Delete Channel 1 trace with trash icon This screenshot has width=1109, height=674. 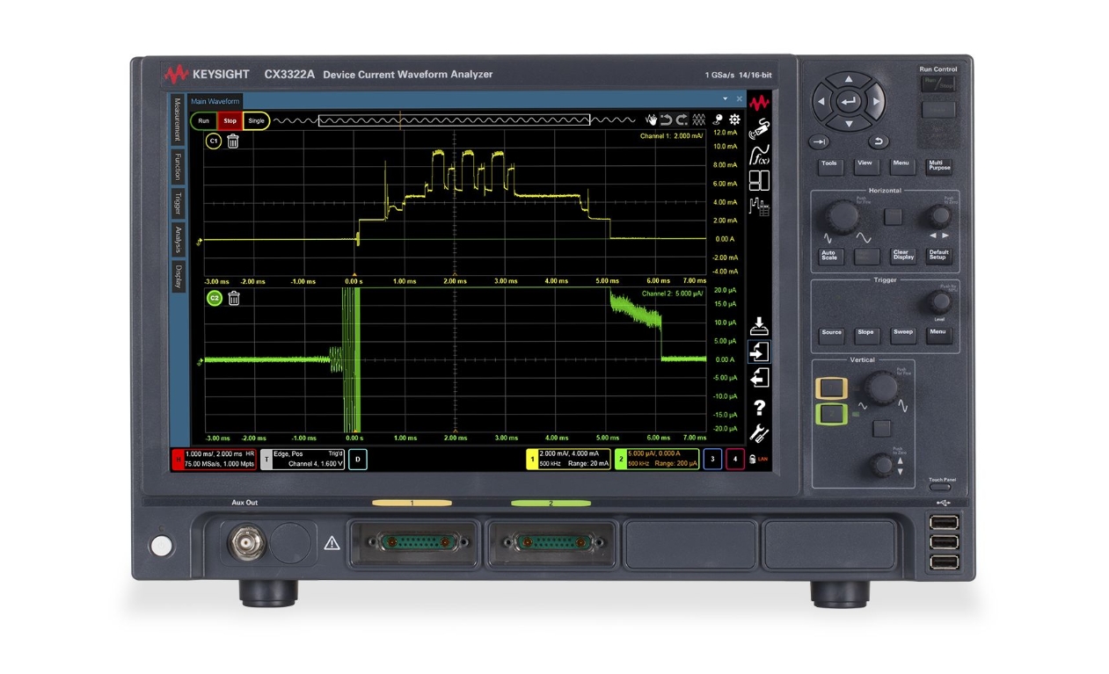pos(233,141)
